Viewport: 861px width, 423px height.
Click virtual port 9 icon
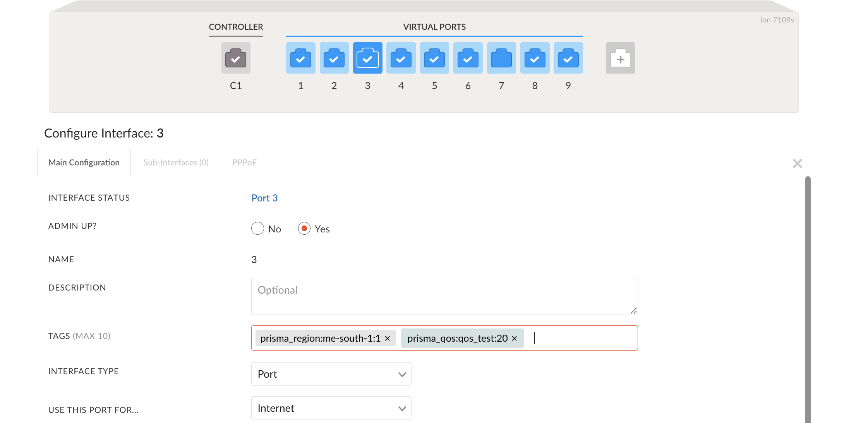(x=568, y=58)
